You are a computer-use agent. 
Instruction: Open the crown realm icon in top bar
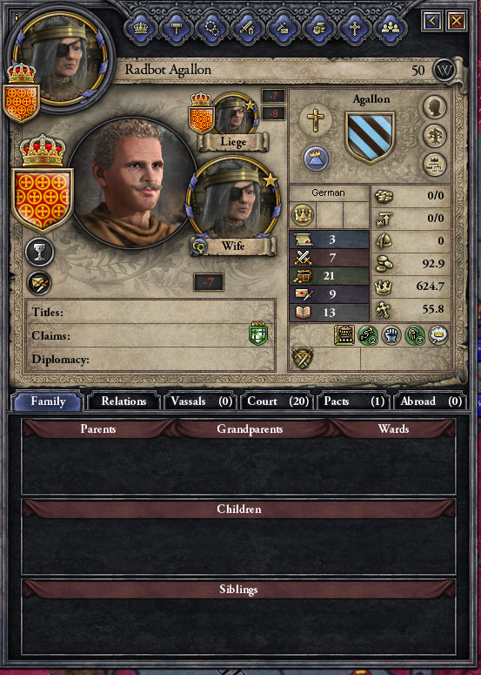point(141,29)
